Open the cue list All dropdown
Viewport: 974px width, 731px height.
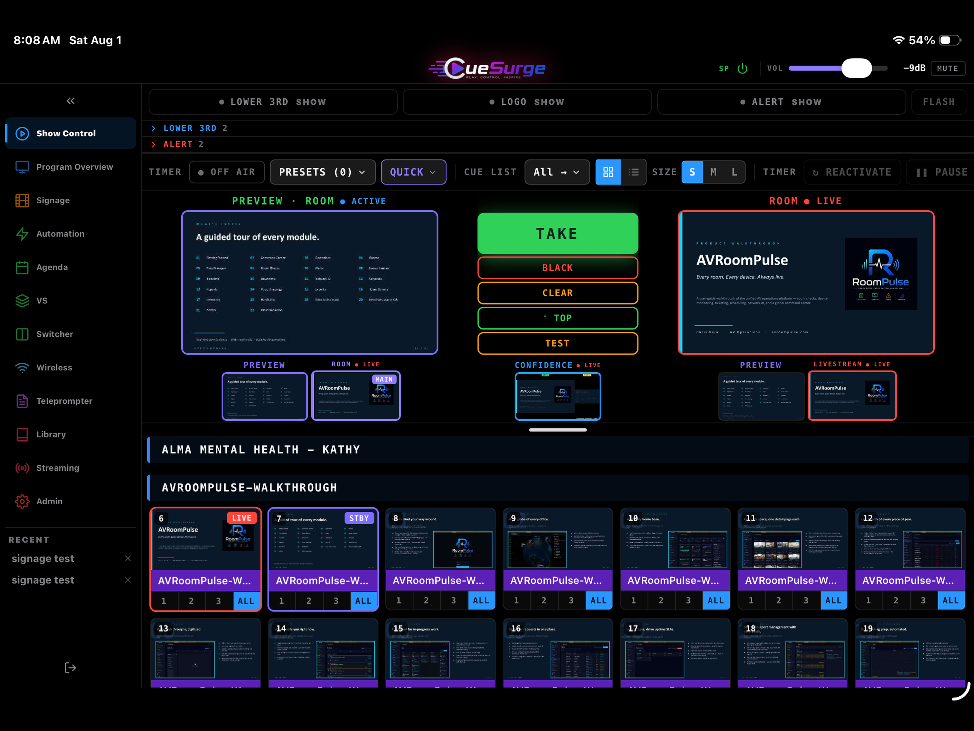[557, 172]
